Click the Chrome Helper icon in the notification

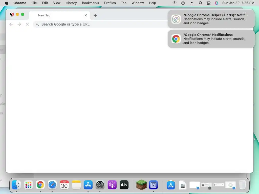point(176,19)
